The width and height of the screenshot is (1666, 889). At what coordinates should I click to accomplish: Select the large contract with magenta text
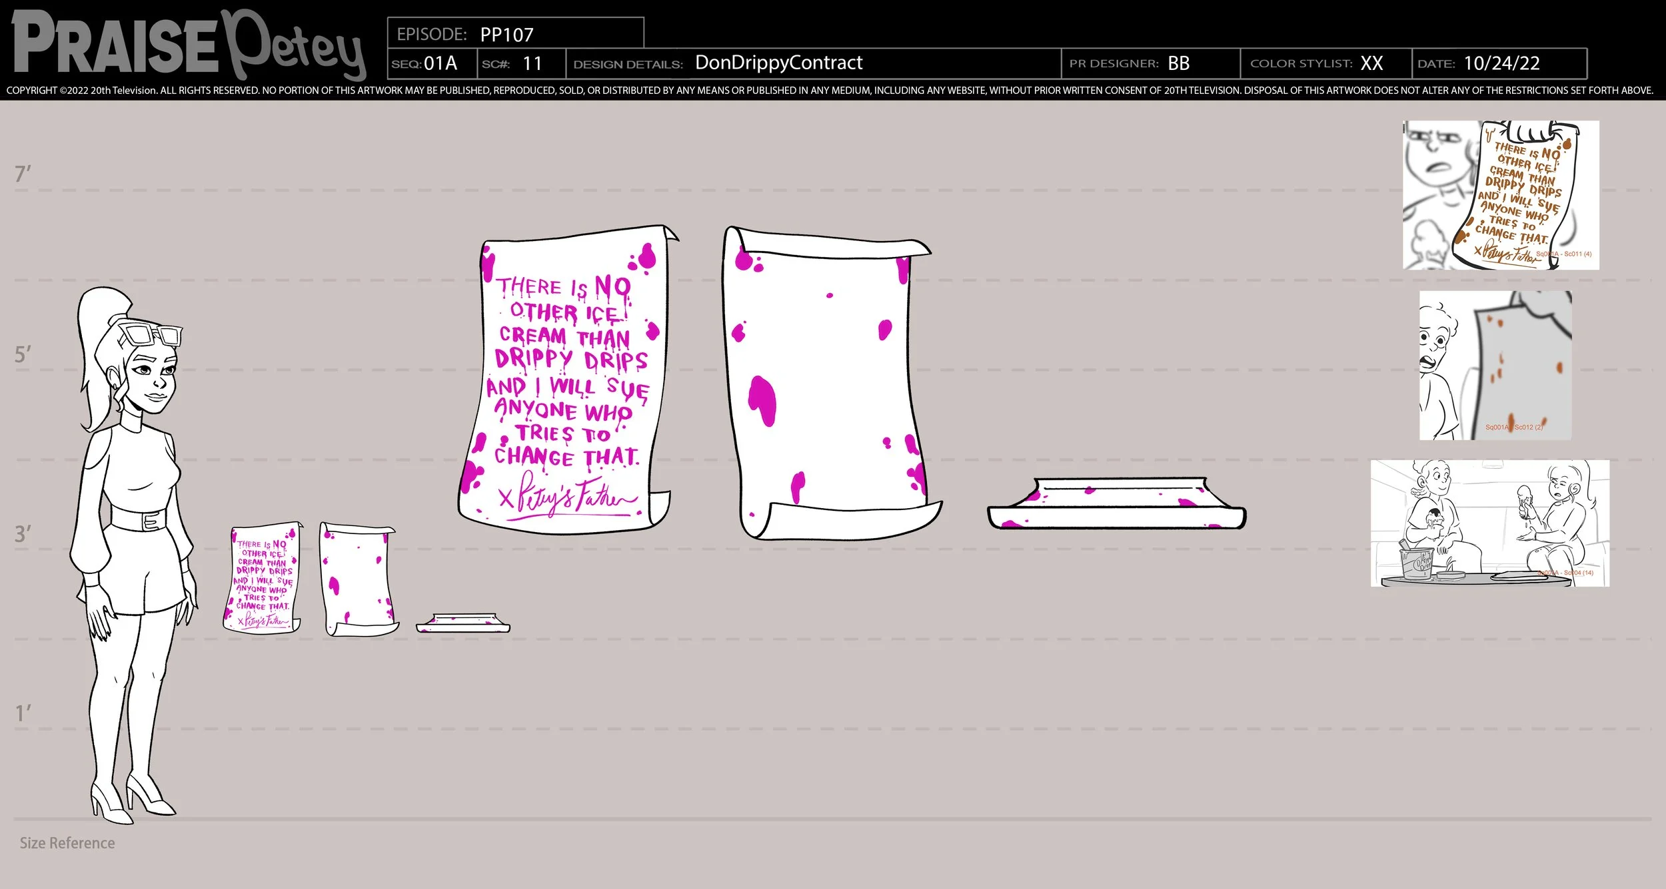pyautogui.click(x=568, y=380)
